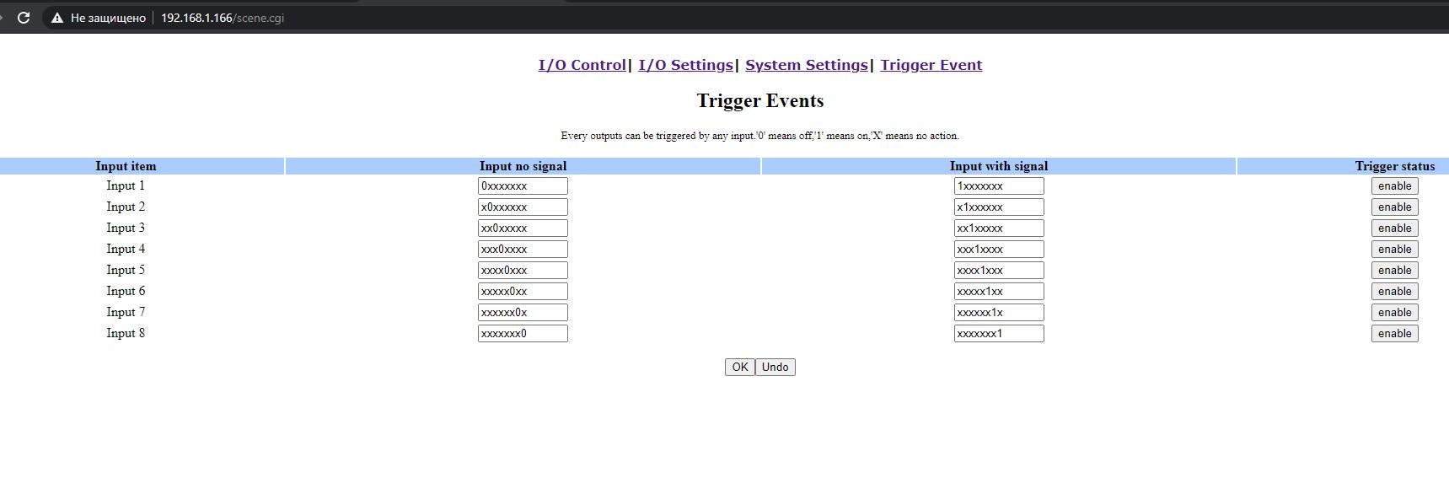Toggle the enable button for Input 3
The width and height of the screenshot is (1449, 489).
tap(1394, 228)
